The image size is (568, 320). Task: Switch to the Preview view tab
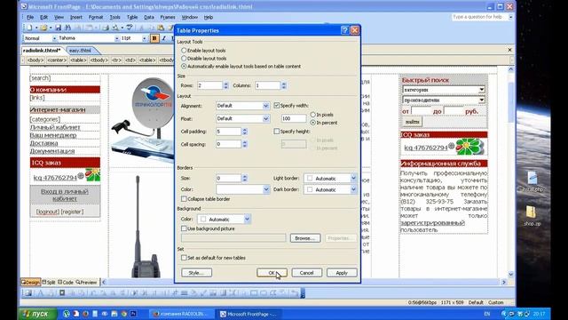point(86,282)
